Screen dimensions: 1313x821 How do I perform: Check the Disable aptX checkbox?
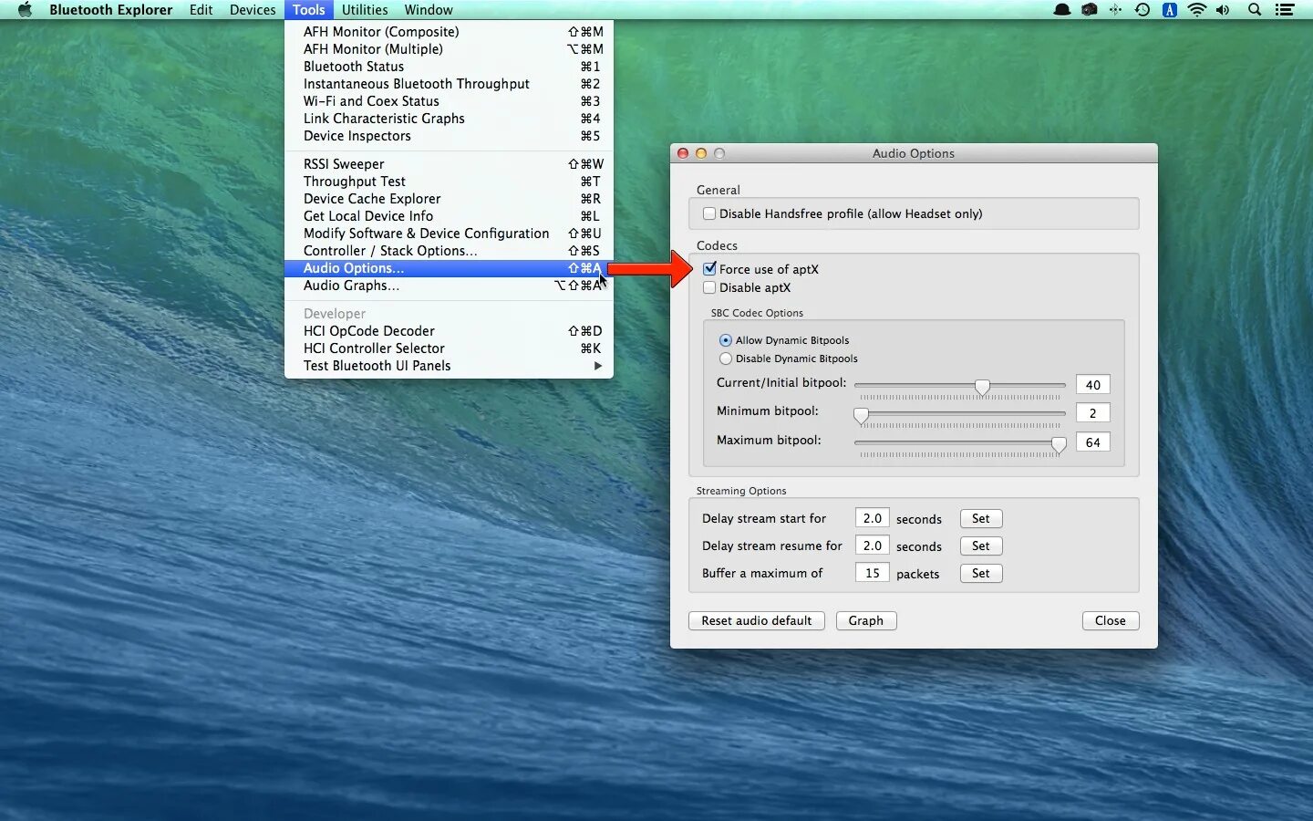click(709, 287)
